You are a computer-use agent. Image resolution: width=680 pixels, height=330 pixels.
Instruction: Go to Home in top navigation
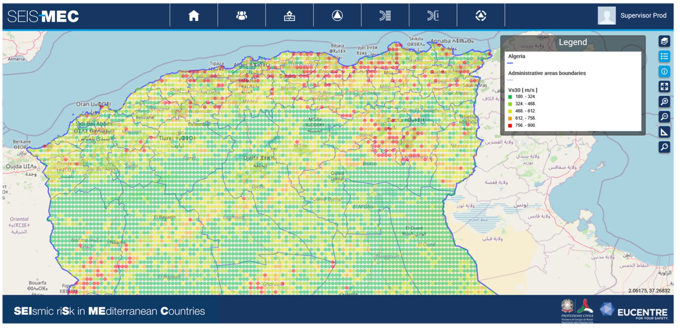pyautogui.click(x=194, y=16)
